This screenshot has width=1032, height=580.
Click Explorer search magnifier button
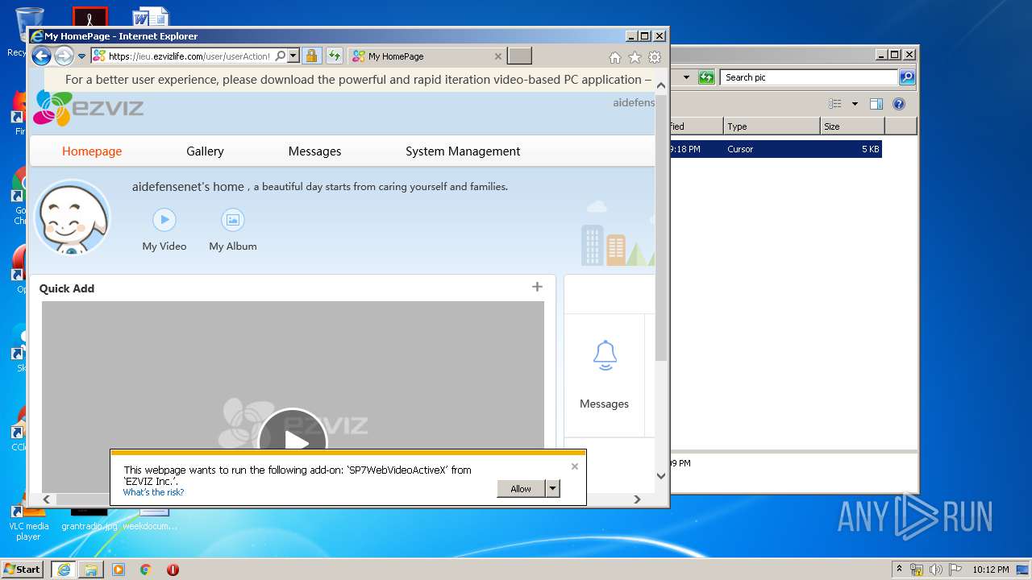click(907, 77)
